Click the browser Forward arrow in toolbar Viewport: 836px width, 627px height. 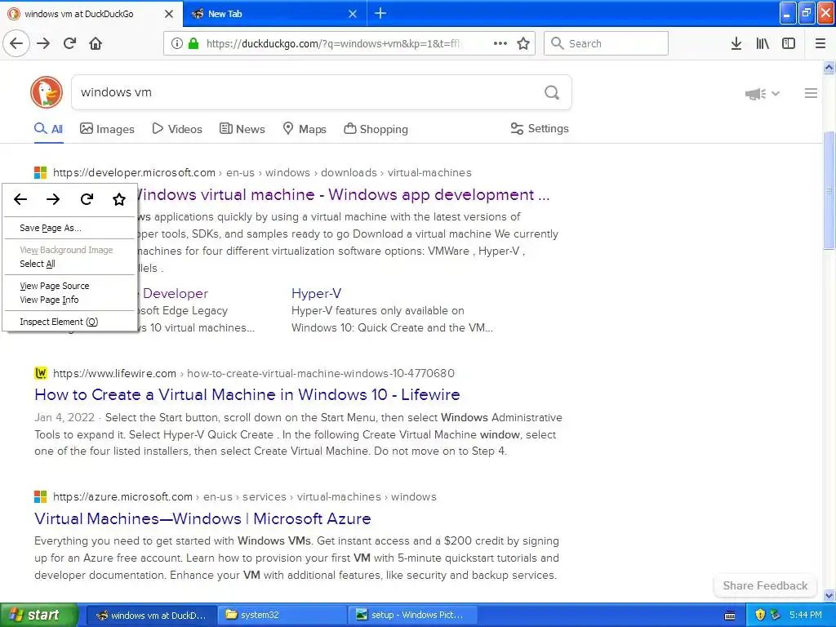pyautogui.click(x=43, y=43)
